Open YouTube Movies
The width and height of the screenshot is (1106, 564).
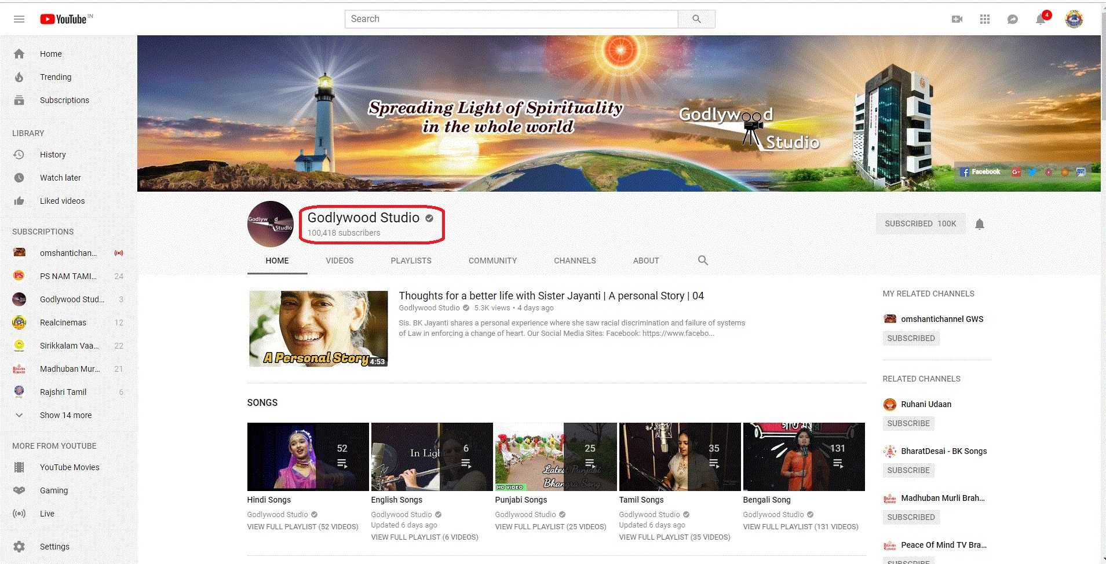tap(68, 467)
